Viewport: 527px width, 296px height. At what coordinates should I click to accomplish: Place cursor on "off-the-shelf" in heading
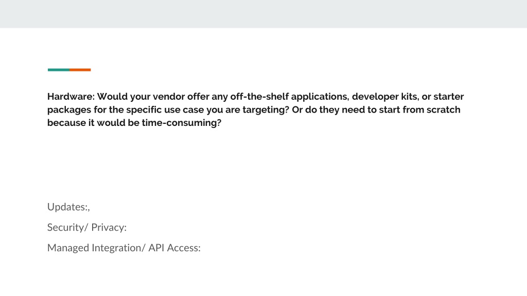(259, 97)
